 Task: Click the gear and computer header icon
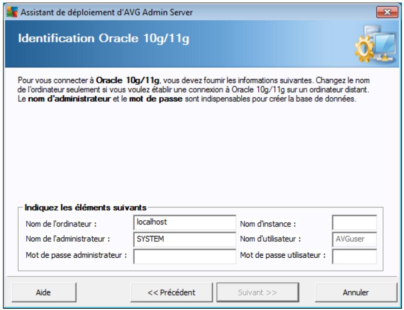pos(376,44)
